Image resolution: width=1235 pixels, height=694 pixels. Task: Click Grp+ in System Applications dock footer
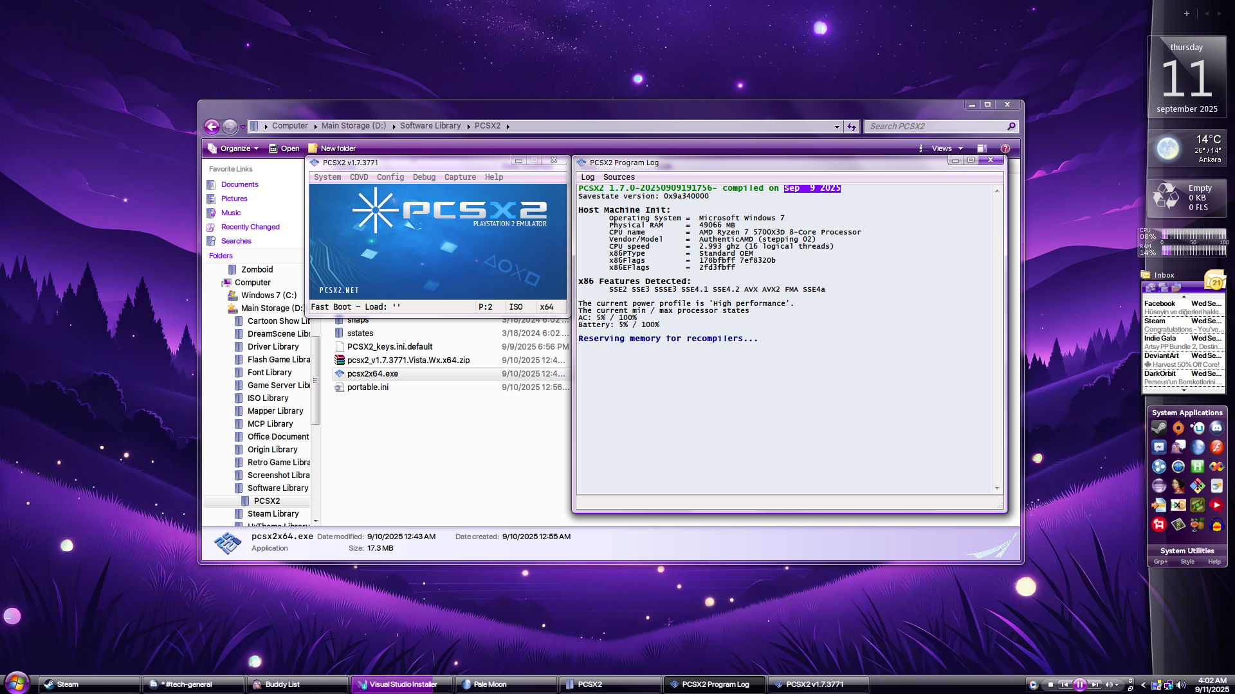[x=1160, y=562]
